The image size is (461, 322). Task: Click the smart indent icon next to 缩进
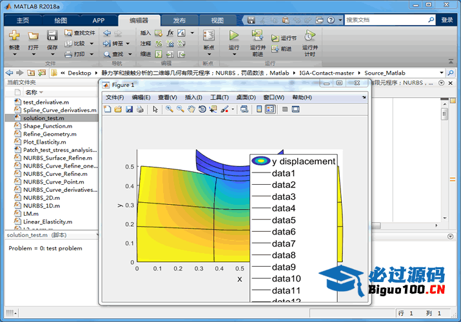(x=159, y=54)
